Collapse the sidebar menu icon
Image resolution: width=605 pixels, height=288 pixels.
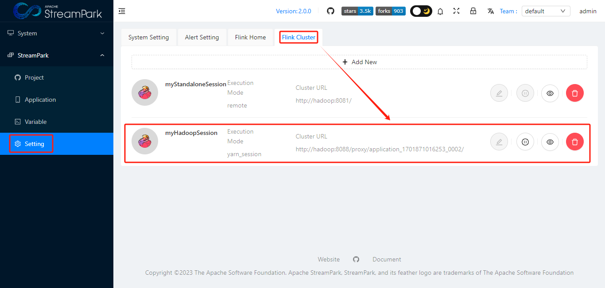tap(122, 11)
